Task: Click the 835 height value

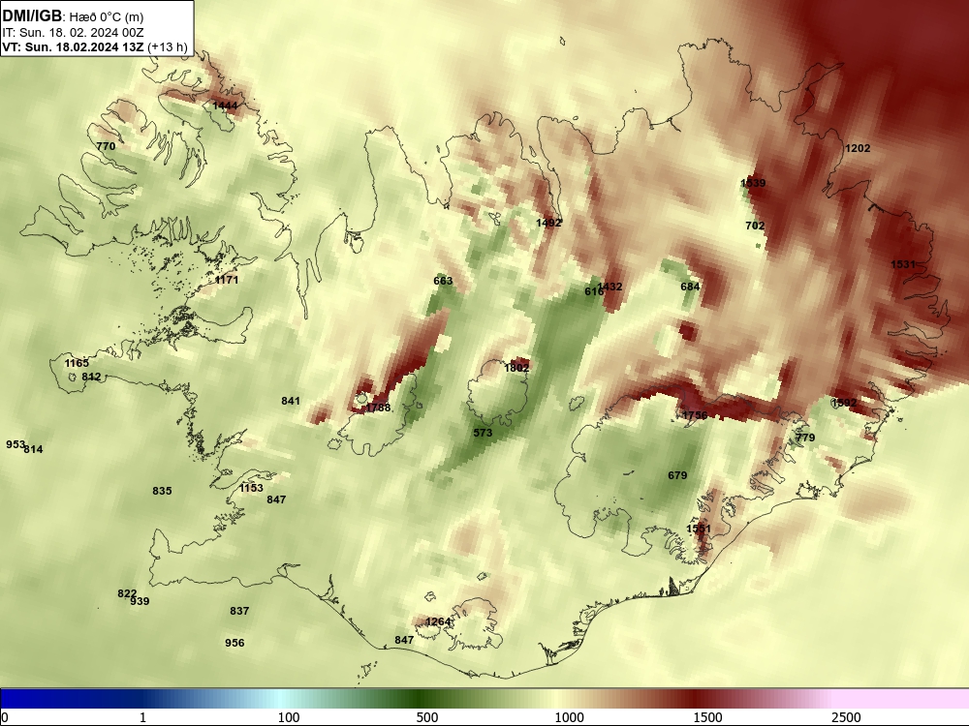Action: pos(162,491)
